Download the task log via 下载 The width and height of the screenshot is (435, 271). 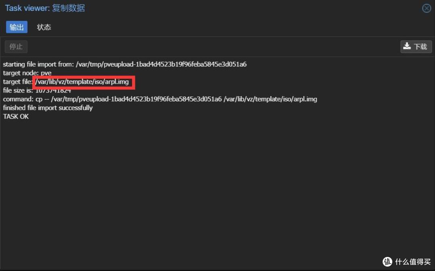pyautogui.click(x=416, y=47)
